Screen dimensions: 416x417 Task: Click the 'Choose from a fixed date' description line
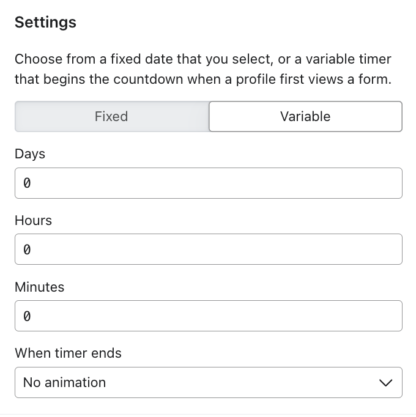coord(202,59)
